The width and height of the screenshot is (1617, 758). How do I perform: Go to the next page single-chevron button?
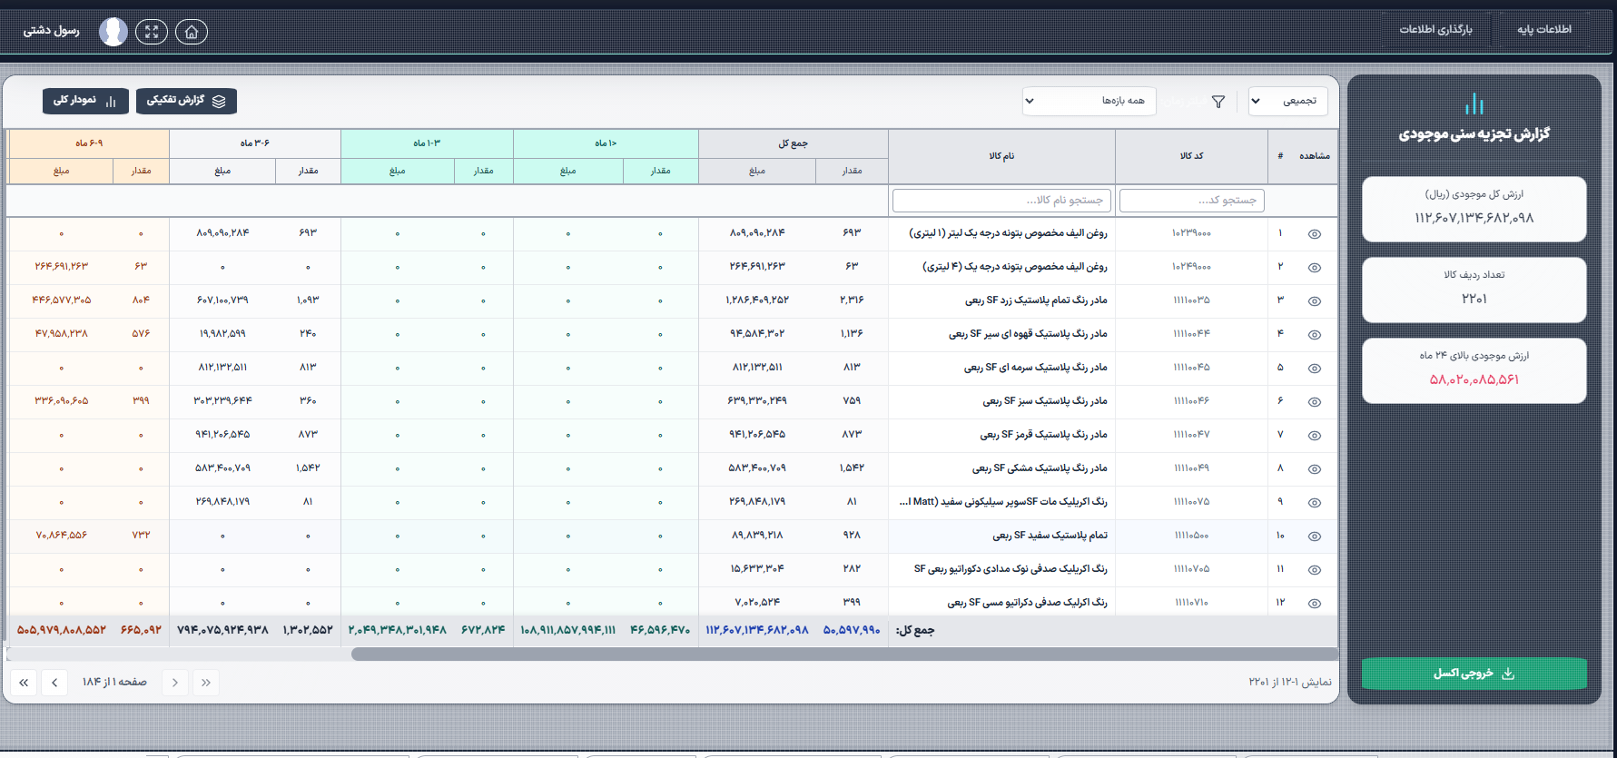pos(54,683)
